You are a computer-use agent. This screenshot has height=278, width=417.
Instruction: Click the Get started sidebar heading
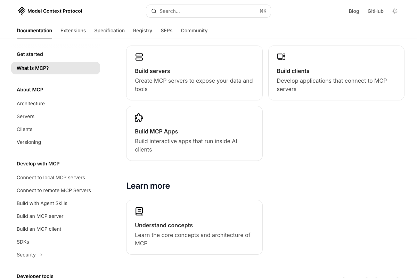point(30,54)
